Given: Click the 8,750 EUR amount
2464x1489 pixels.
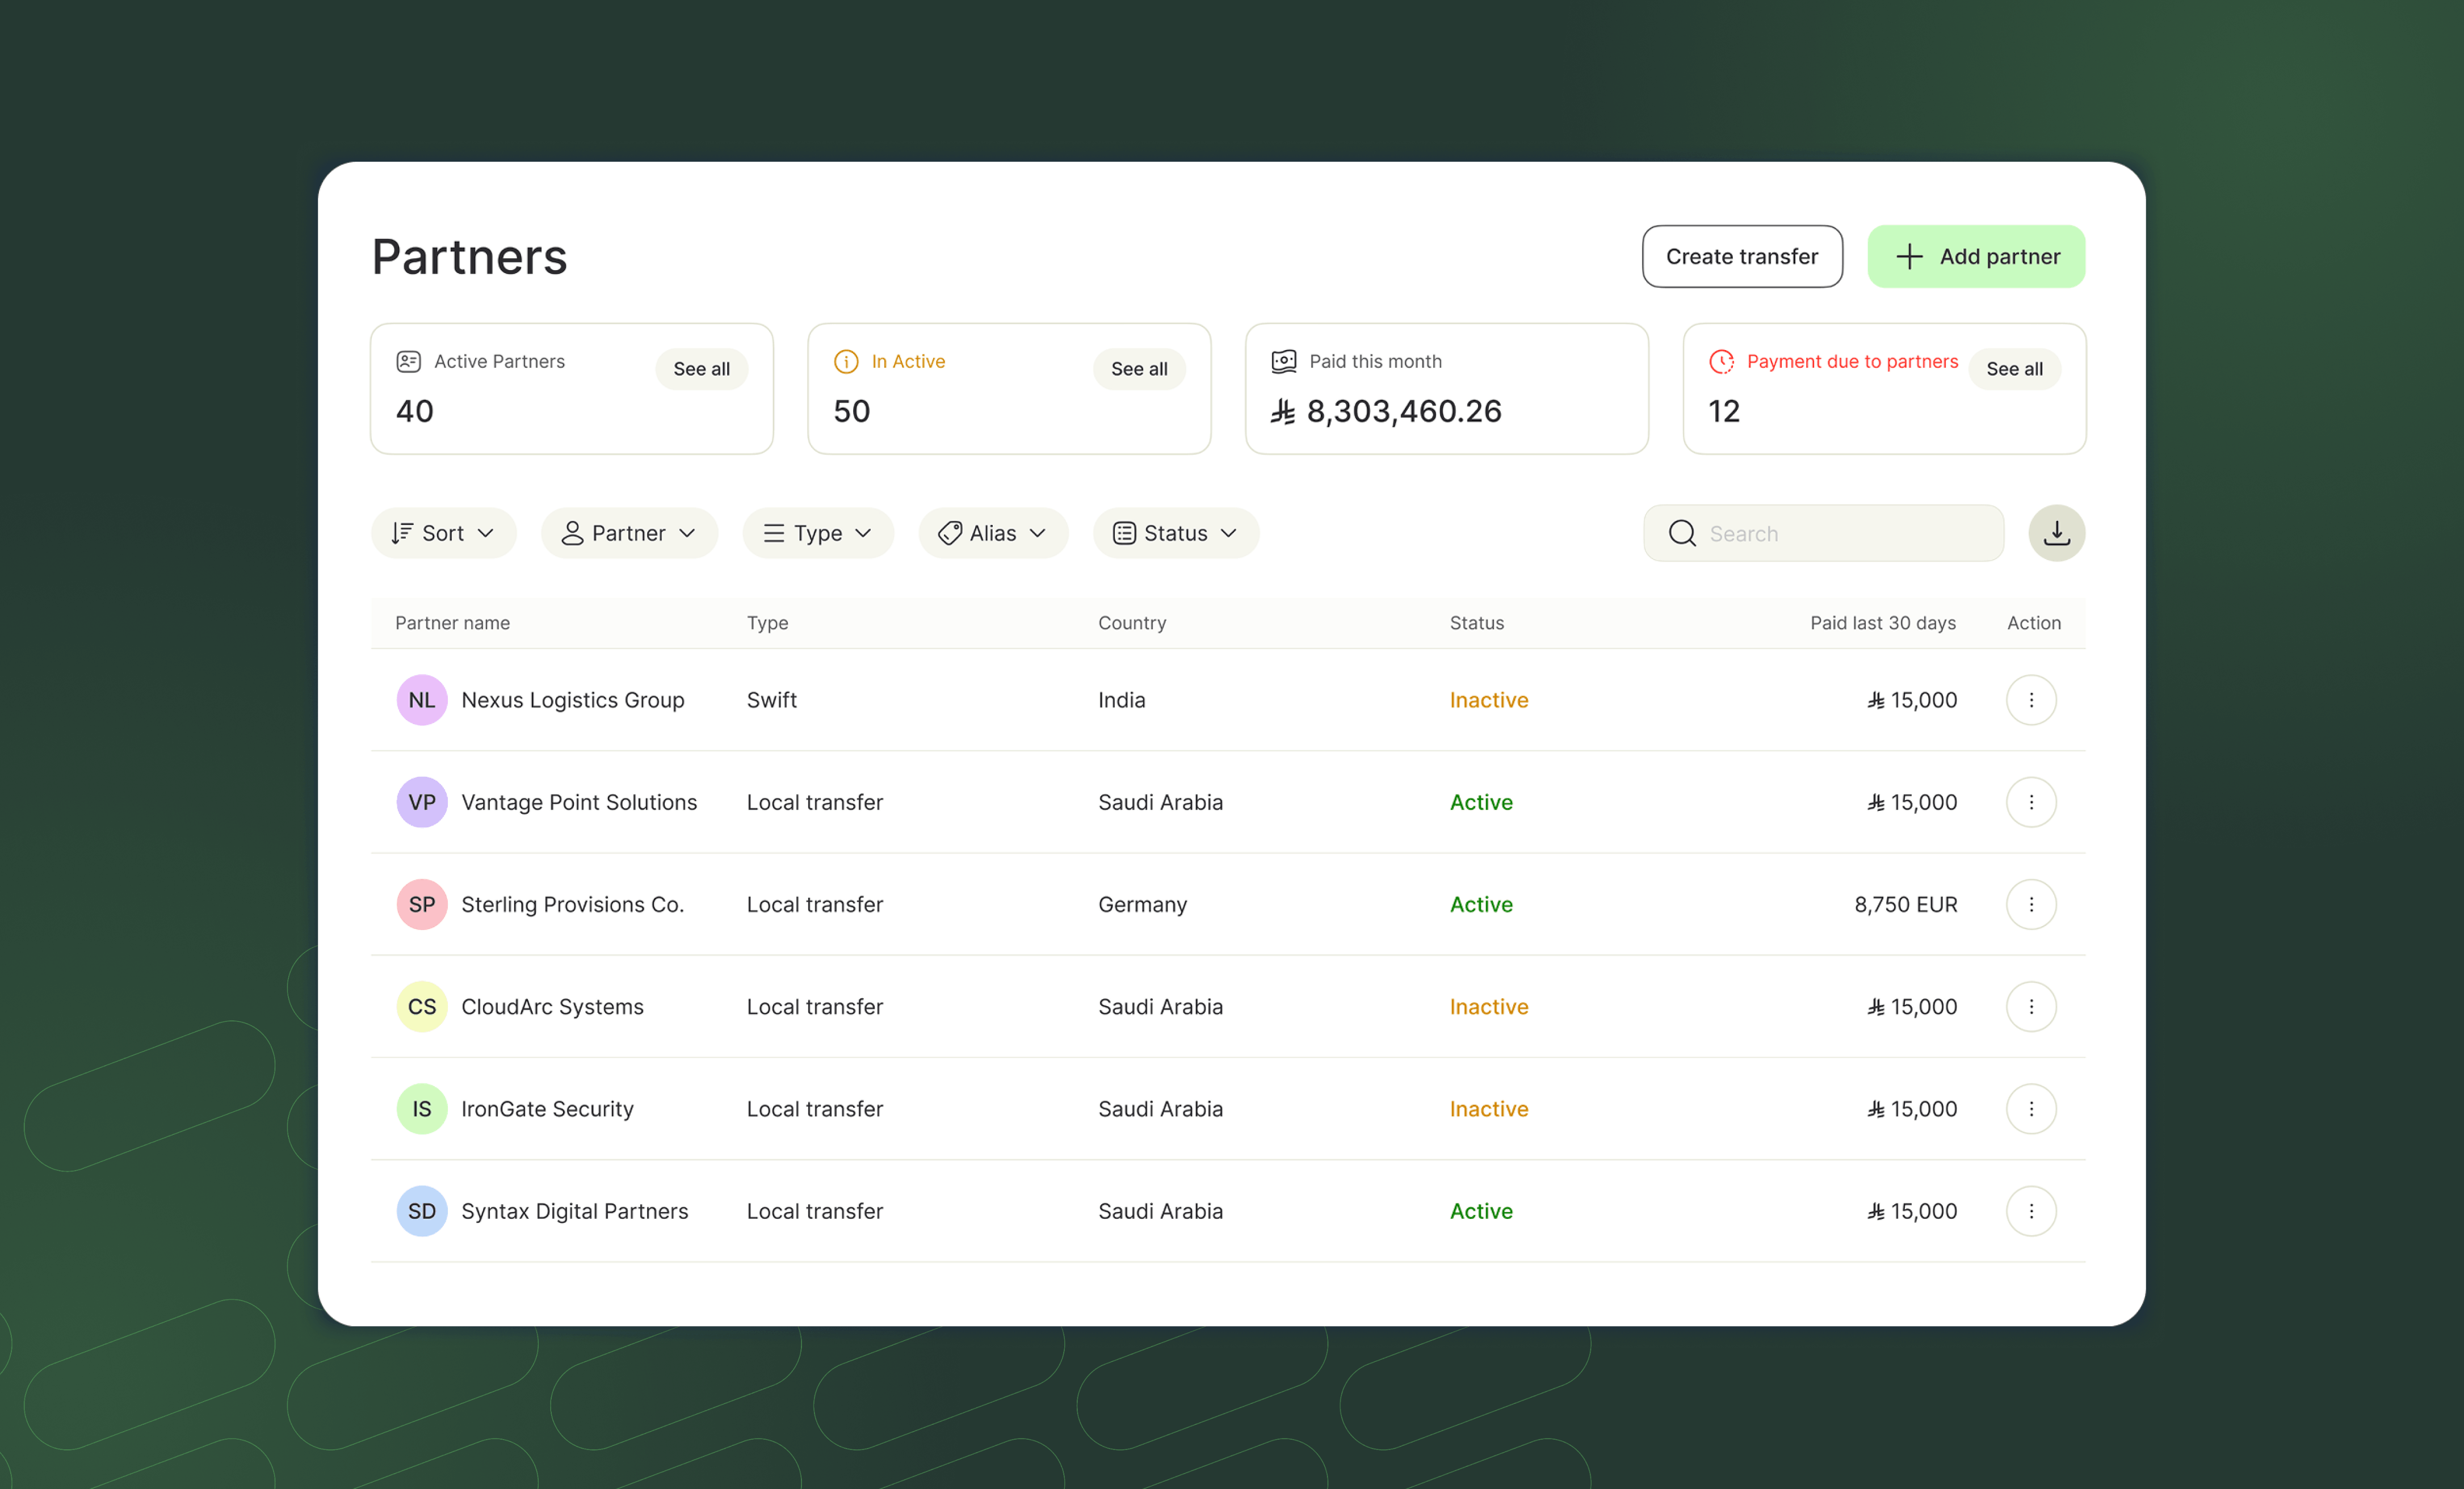Looking at the screenshot, I should point(1905,904).
